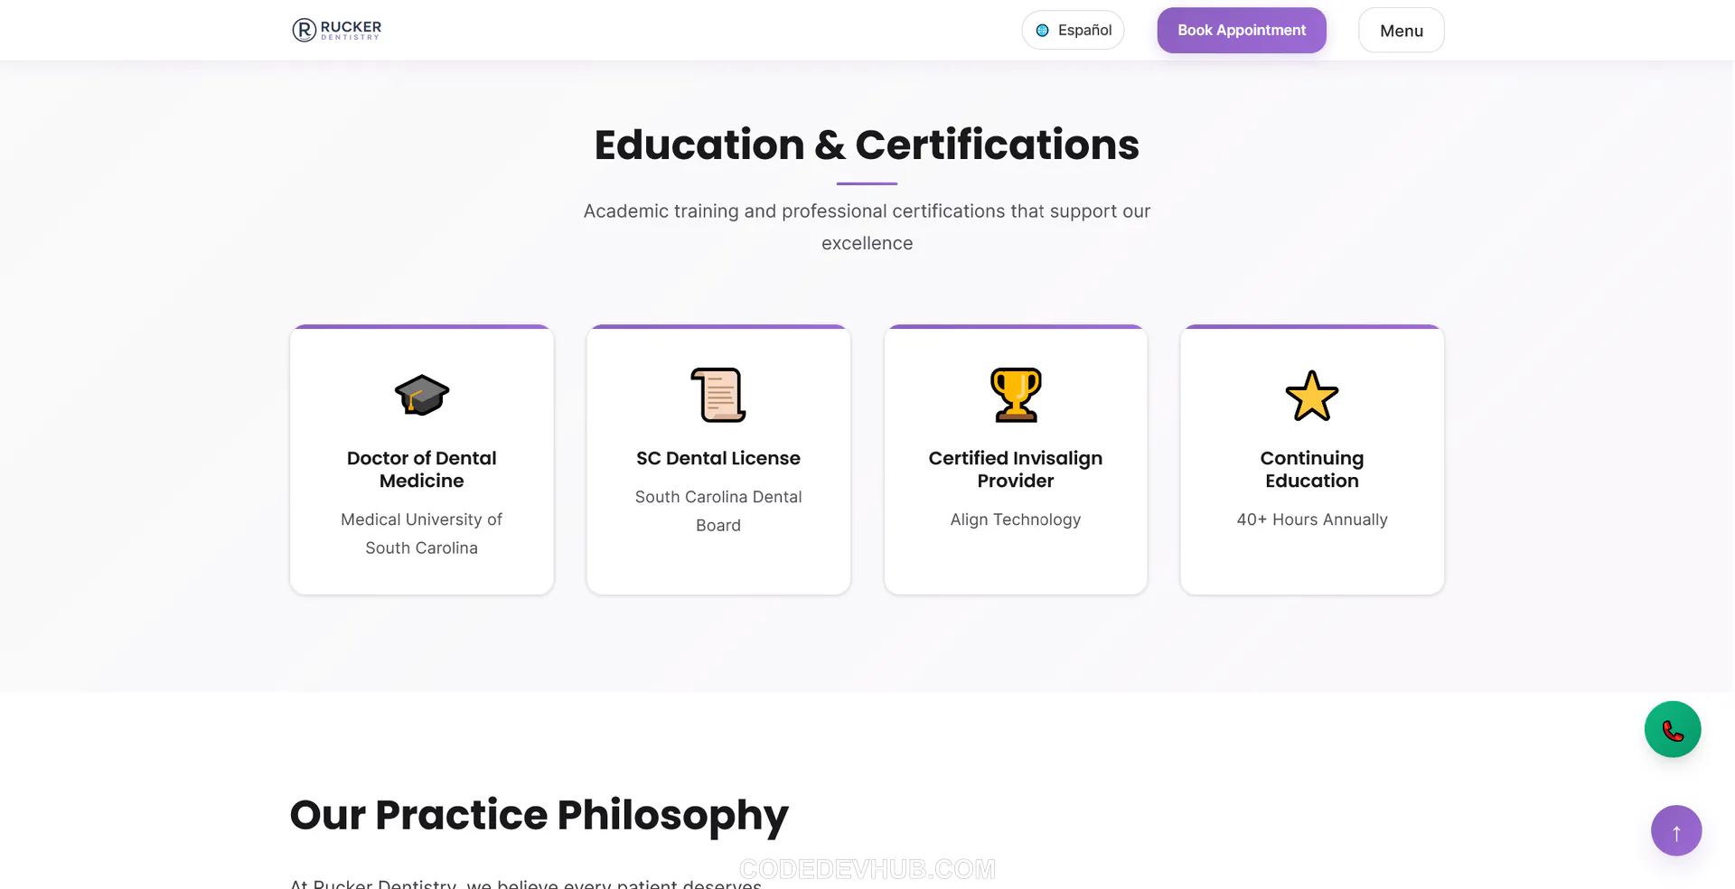Click the Education & Certifications heading
Image resolution: width=1735 pixels, height=889 pixels.
coord(867,145)
